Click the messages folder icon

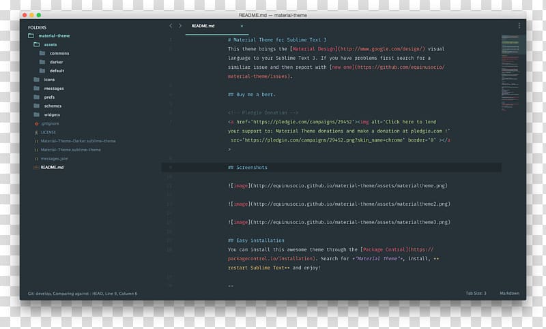click(x=37, y=89)
